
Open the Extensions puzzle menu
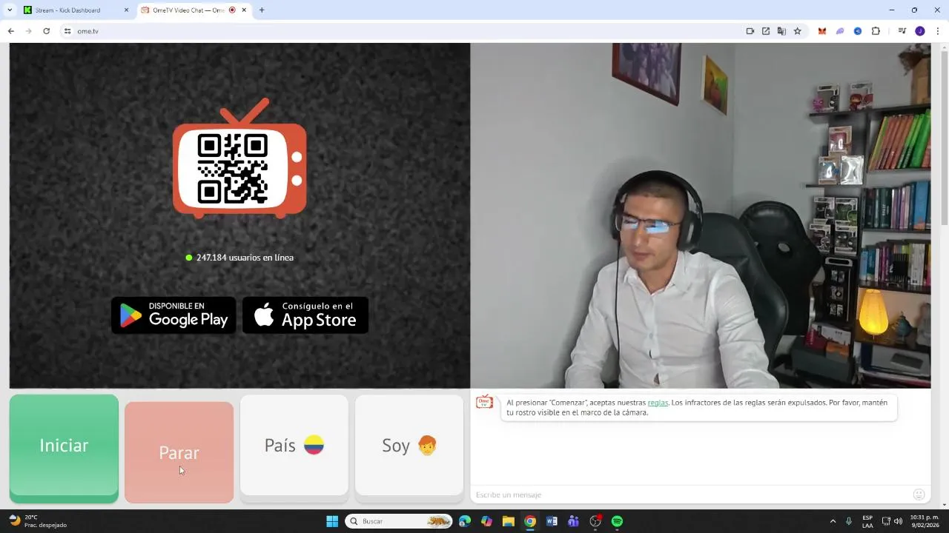pos(876,31)
